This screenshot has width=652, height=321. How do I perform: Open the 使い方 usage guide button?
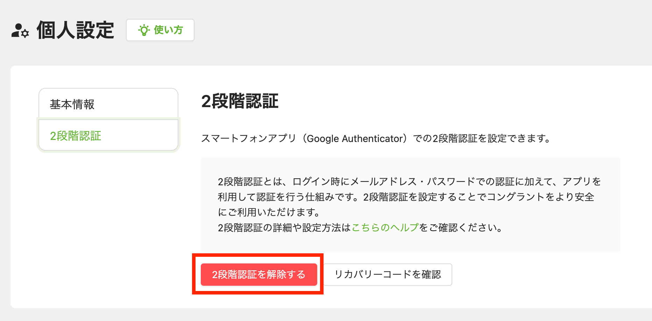pos(160,30)
